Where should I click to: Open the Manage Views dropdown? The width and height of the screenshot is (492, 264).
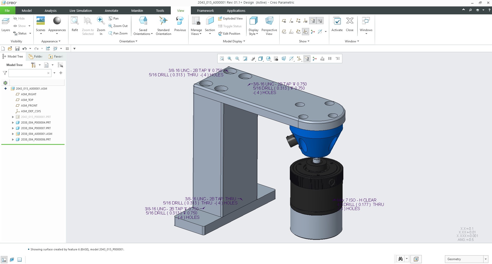click(x=196, y=32)
